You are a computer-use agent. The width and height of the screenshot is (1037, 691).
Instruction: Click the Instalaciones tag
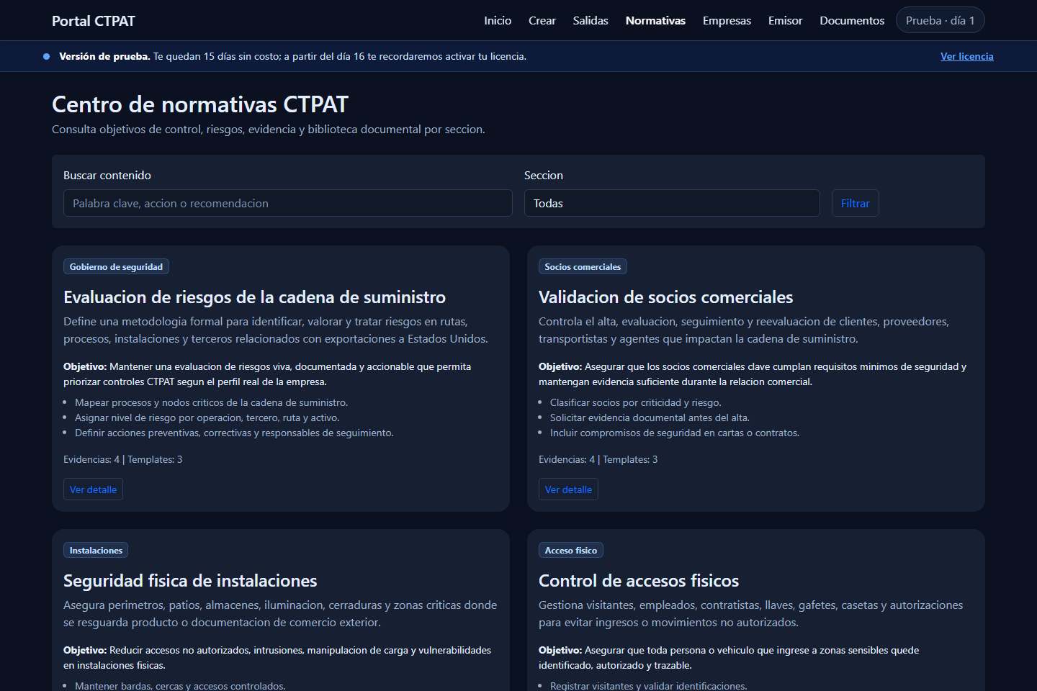point(96,550)
